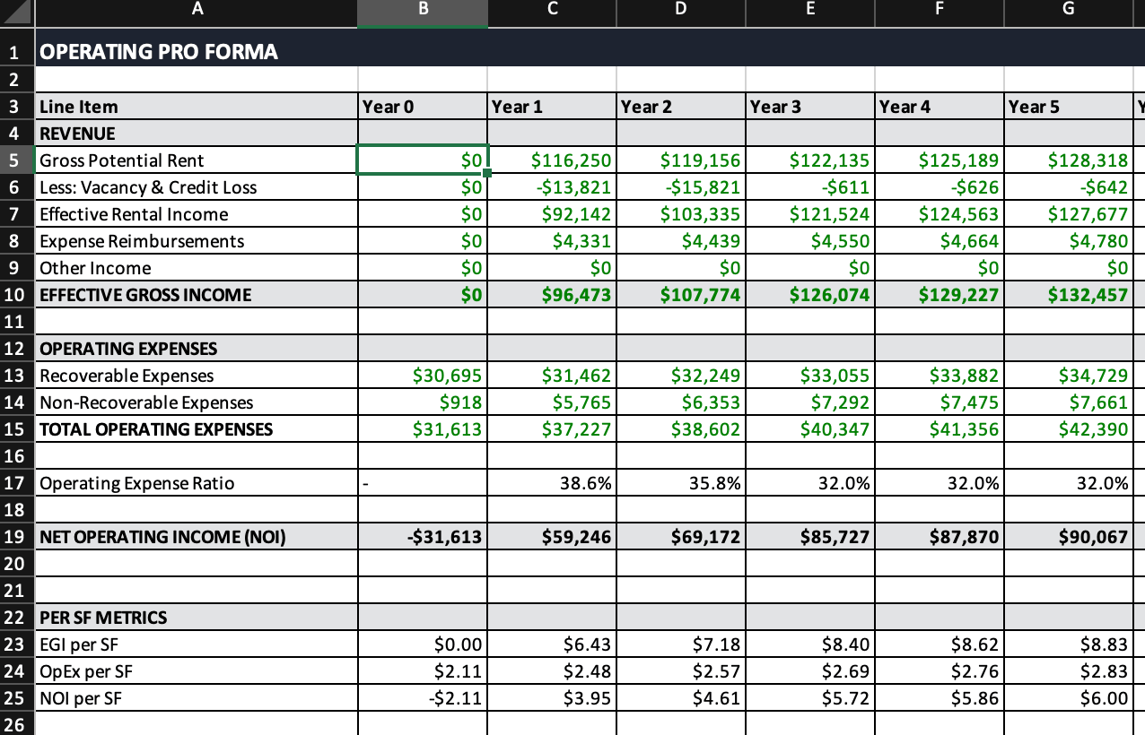The height and width of the screenshot is (735, 1145).
Task: Click the OPERATING EXPENSES section label
Action: tap(128, 349)
